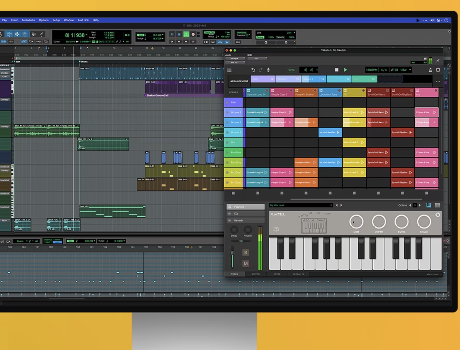This screenshot has width=460, height=350.
Task: Mute the track with M button
Action: pos(245,264)
